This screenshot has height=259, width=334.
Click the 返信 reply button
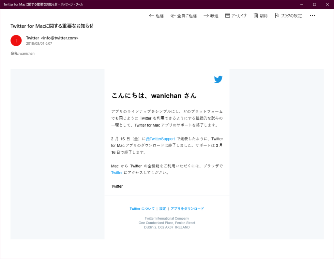point(156,16)
